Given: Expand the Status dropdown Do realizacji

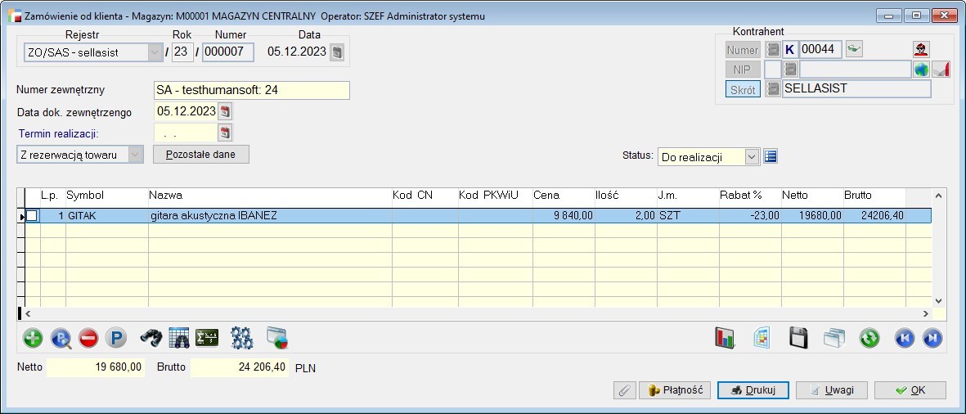Looking at the screenshot, I should (751, 157).
